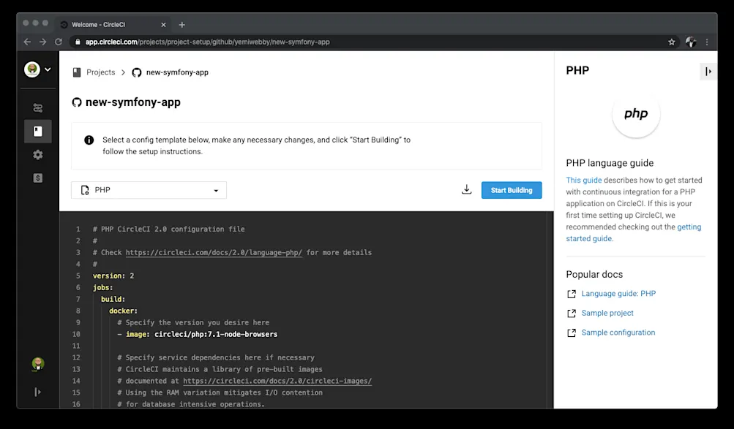Open the external link icon beside Sample project
The image size is (734, 429).
pos(572,313)
